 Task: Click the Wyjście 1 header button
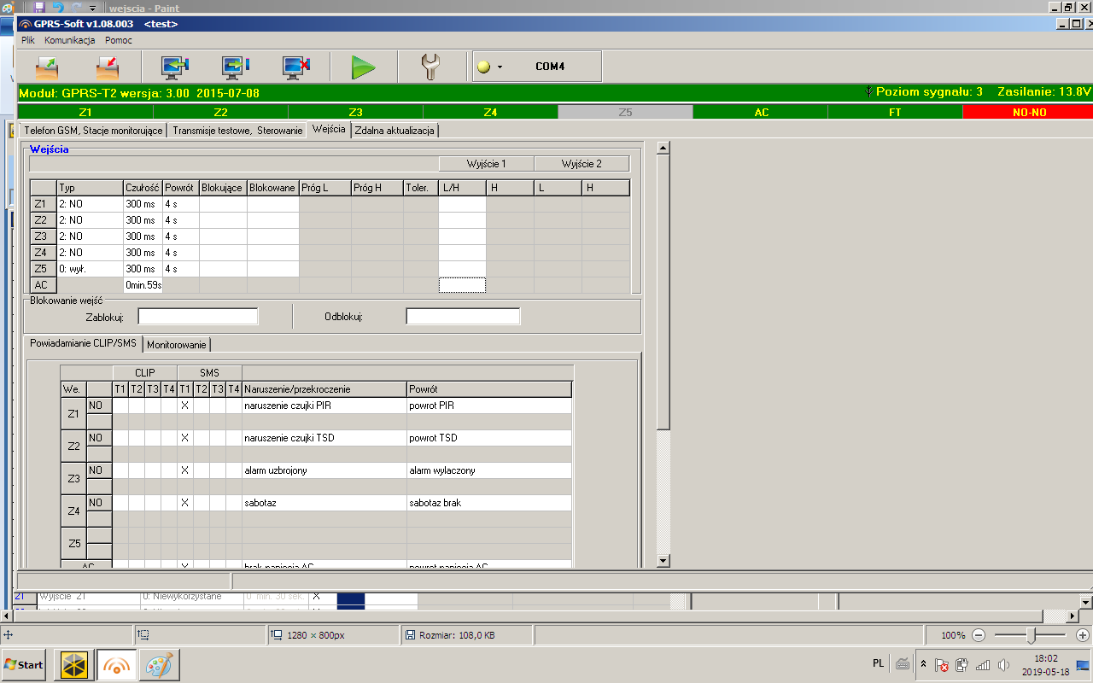coord(487,164)
